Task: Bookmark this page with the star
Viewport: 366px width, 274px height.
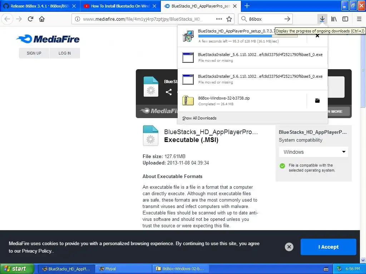Action: pos(229,19)
